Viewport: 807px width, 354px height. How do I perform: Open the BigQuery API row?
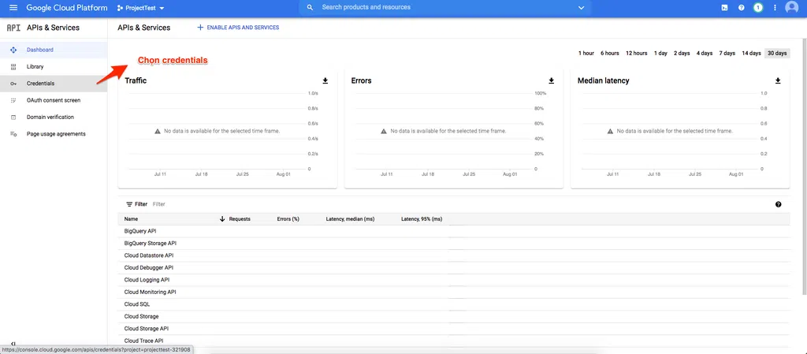(454, 231)
